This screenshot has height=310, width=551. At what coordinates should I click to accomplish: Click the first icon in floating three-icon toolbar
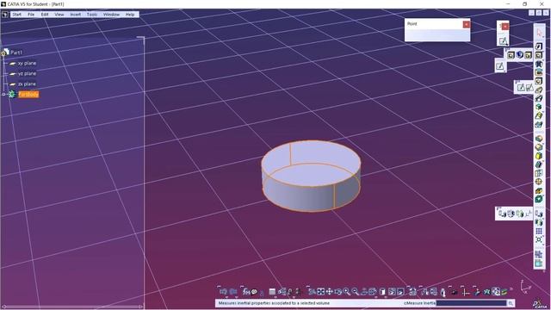tap(511, 55)
